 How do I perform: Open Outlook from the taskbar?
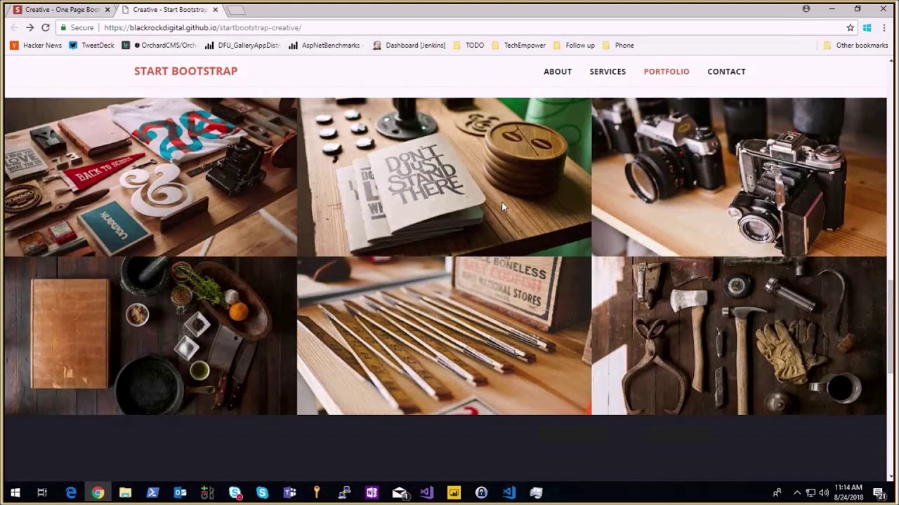[x=180, y=492]
